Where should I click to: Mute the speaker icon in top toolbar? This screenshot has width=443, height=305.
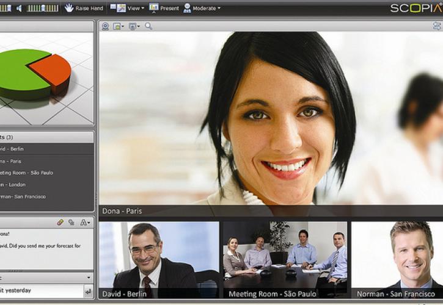coord(19,8)
